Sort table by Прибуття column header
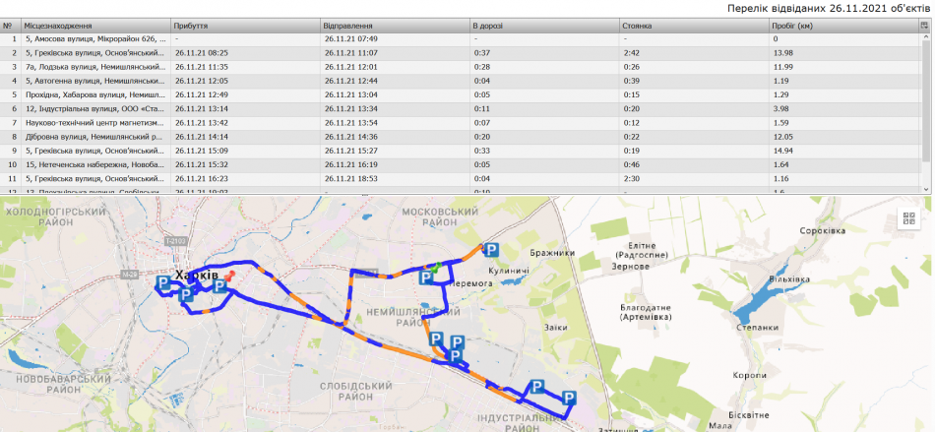 pos(244,24)
